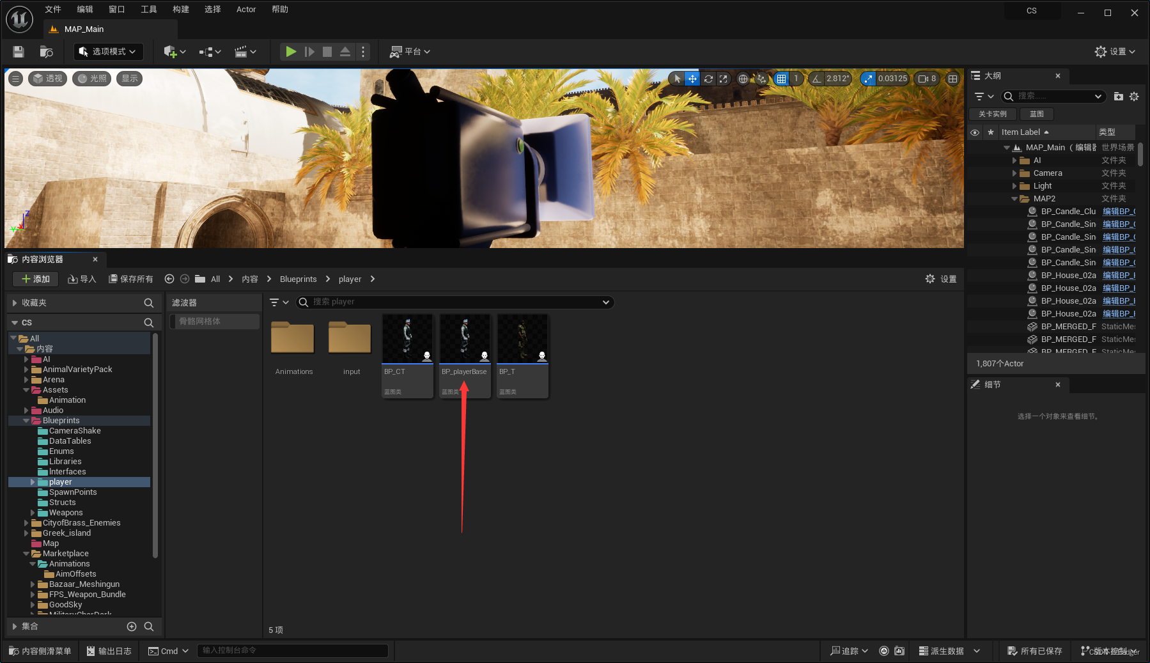
Task: Open the 工具 menu
Action: (149, 10)
